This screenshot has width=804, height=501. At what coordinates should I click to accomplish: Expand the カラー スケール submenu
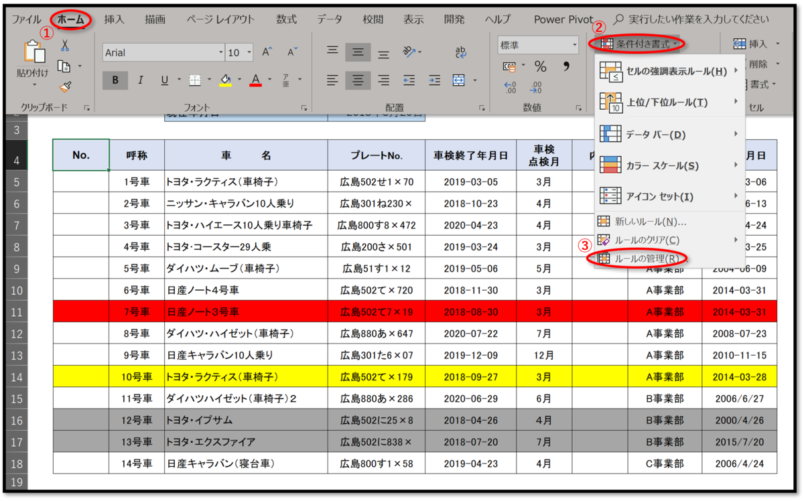pos(670,165)
